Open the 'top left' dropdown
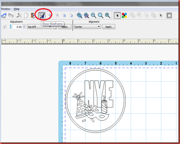Viewport: 180px width, 144px height. (39, 27)
